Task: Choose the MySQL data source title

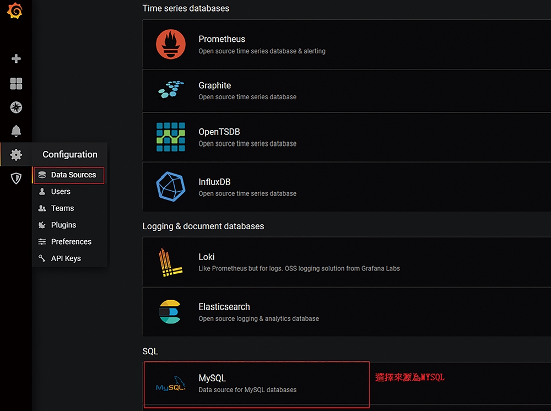Action: click(212, 378)
